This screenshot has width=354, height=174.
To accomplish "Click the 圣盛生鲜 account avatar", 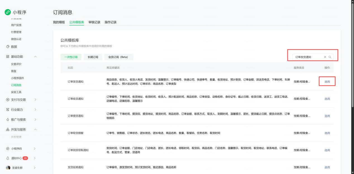I will pyautogui.click(x=8, y=168).
